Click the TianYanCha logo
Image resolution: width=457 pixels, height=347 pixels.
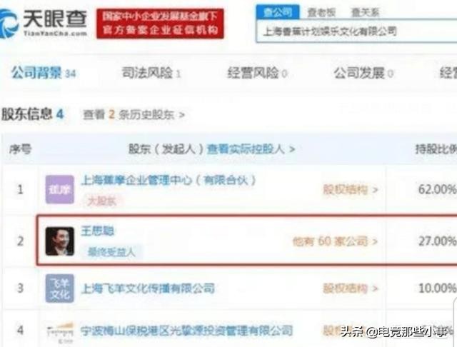point(44,24)
